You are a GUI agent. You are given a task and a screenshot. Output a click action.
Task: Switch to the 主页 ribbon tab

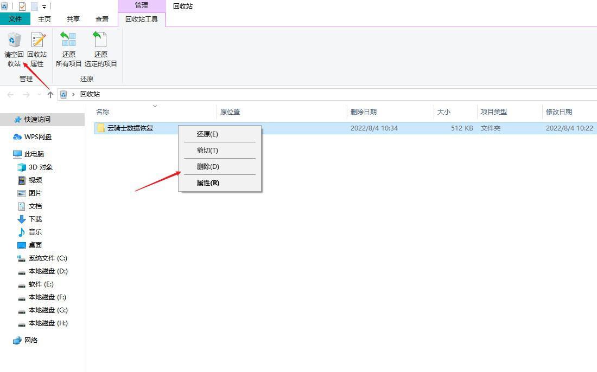[44, 19]
